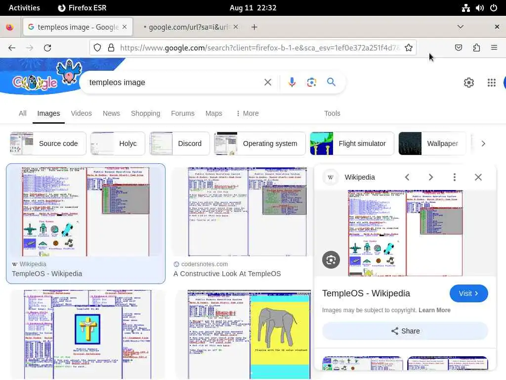Viewport: 506px width, 380px height.
Task: Open the Tools filter options
Action: [x=332, y=113]
